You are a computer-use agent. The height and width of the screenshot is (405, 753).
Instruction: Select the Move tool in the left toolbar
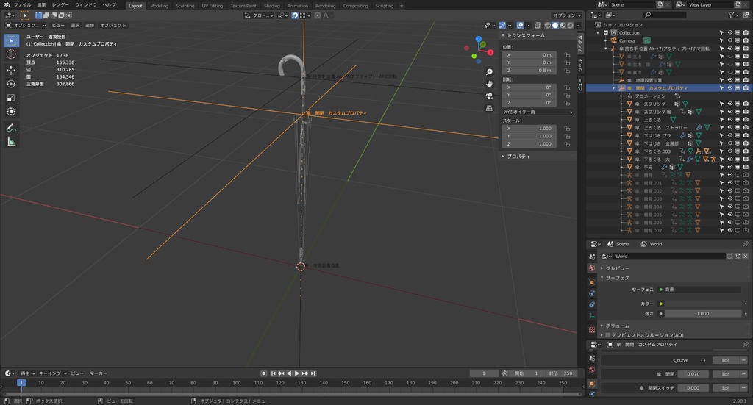[11, 70]
